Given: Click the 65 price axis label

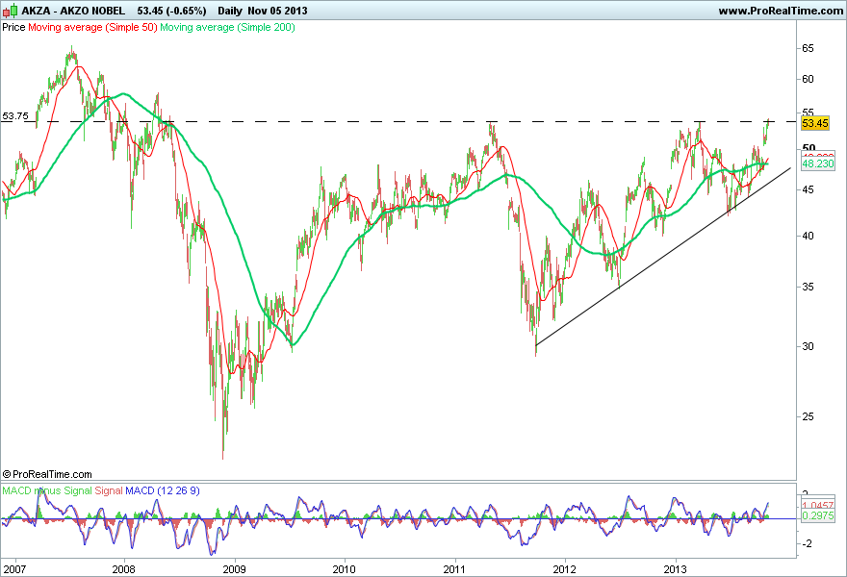Looking at the screenshot, I should [x=808, y=49].
